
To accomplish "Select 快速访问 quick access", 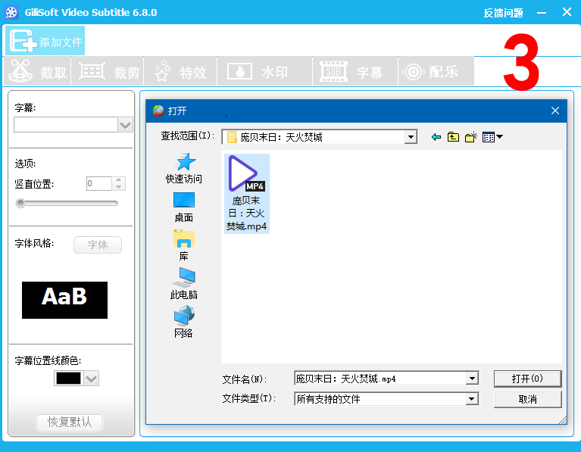I will [x=184, y=169].
